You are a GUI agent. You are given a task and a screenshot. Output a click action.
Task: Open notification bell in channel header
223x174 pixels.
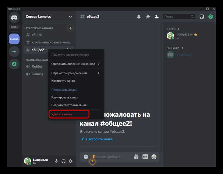[x=139, y=17]
